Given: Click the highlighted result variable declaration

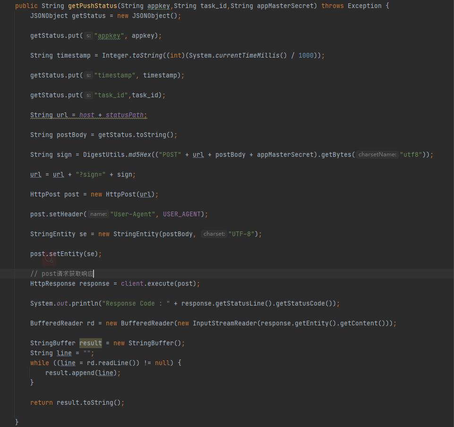Looking at the screenshot, I should (91, 343).
